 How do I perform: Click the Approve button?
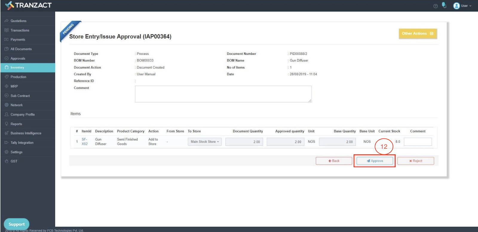[375, 161]
